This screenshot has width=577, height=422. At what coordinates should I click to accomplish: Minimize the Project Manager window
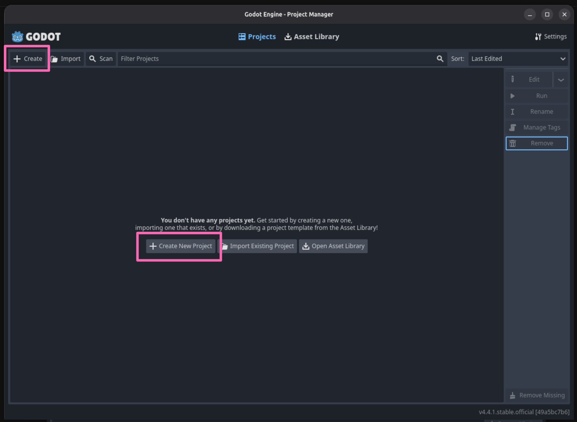tap(530, 14)
